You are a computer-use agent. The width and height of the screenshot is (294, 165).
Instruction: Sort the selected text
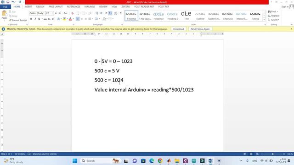(116, 13)
